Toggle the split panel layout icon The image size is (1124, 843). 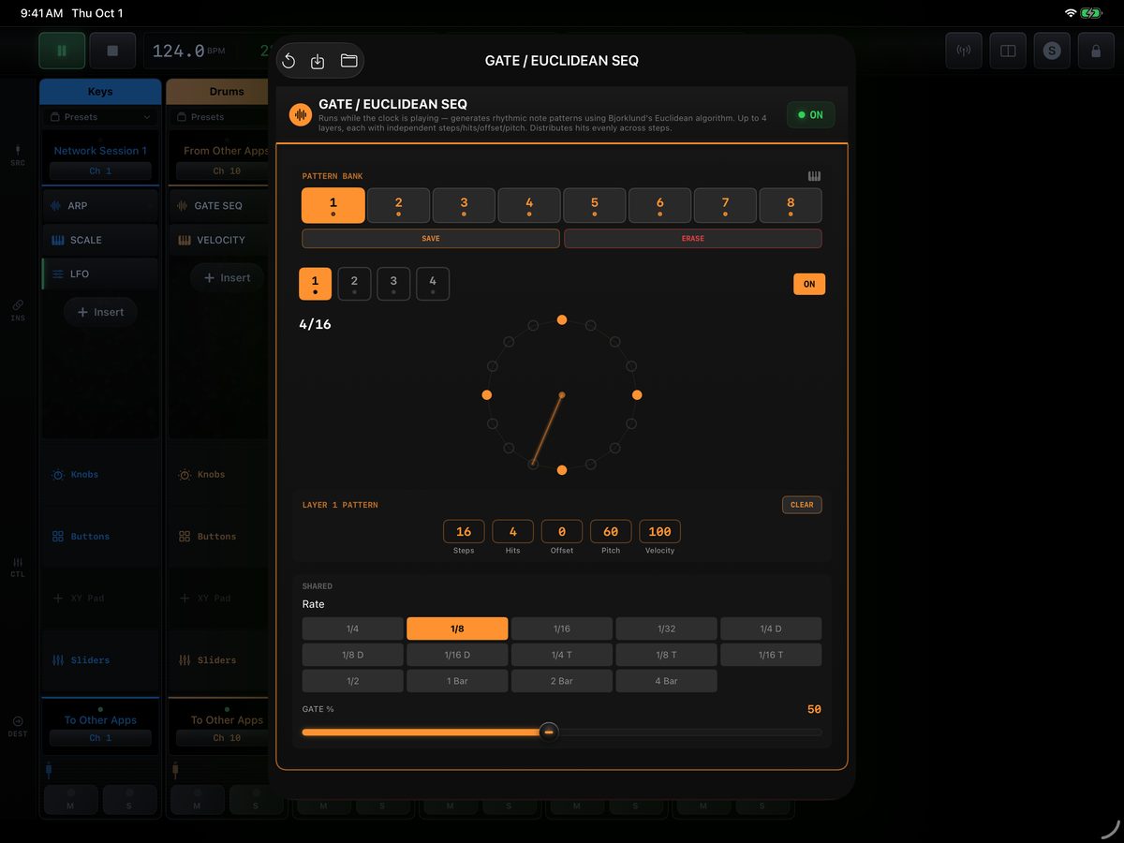click(x=1008, y=51)
